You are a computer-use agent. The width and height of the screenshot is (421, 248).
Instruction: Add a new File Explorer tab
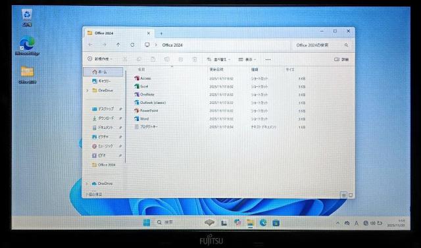click(161, 34)
